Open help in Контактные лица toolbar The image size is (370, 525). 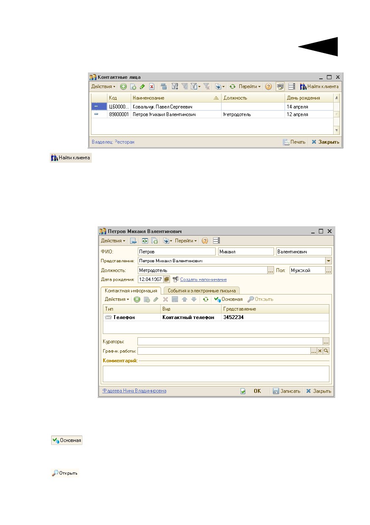pos(268,86)
